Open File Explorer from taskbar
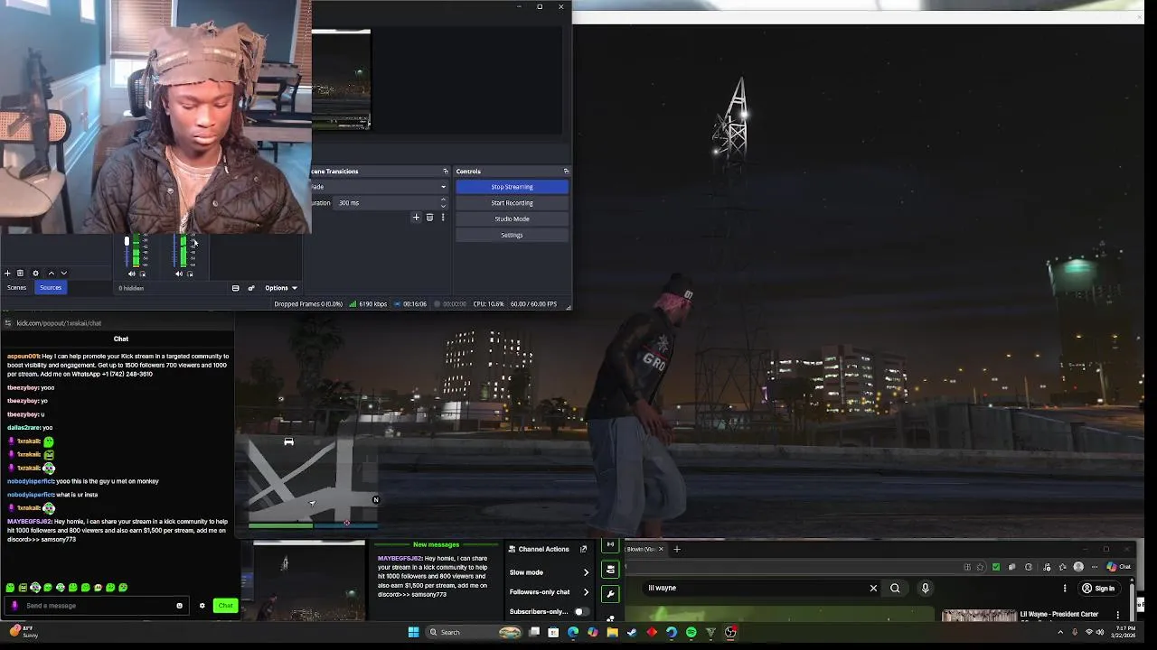Viewport: 1157px width, 650px height. 612,633
